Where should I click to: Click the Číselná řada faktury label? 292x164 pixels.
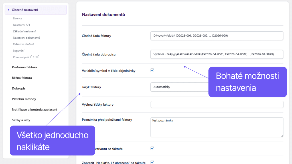pyautogui.click(x=96, y=36)
